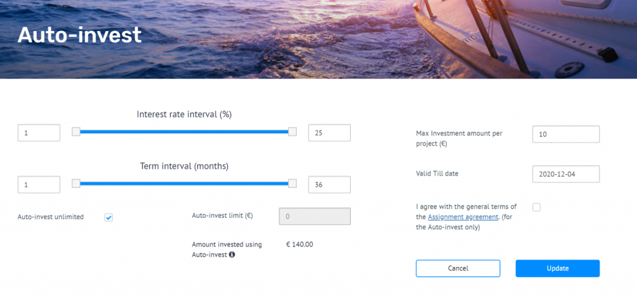This screenshot has height=295, width=637.
Task: Click the middle of the interest rate track
Action: (x=184, y=132)
